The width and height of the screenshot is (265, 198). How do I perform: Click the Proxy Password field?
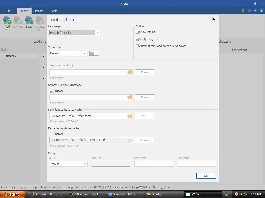tap(196, 163)
